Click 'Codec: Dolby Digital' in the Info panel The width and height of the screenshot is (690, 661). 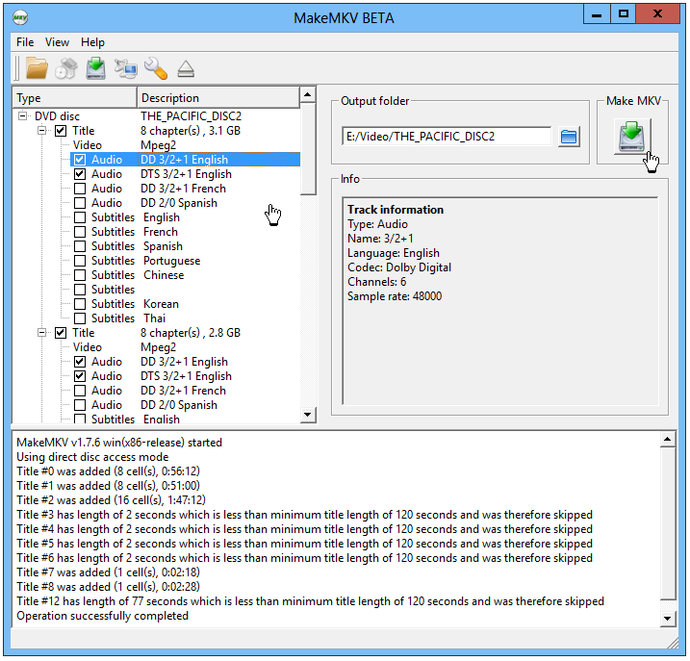pyautogui.click(x=399, y=267)
